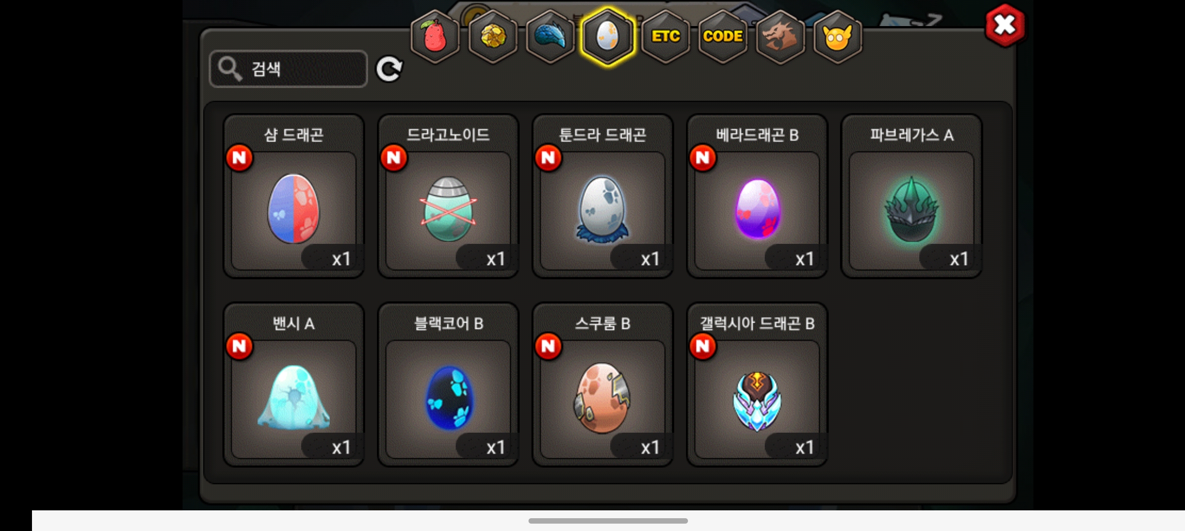Screen dimensions: 1185x531
Task: Select the blue dragon scale category icon
Action: pos(550,37)
